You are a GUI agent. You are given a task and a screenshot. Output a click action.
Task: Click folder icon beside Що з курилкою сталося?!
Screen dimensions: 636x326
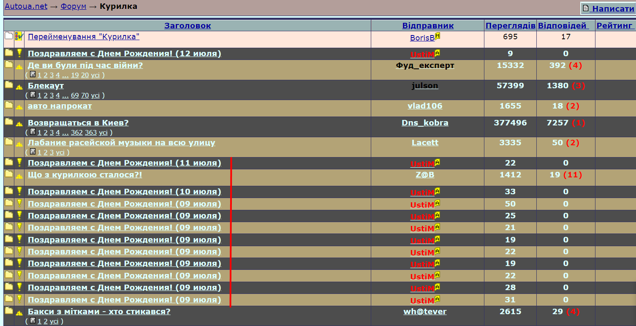8,174
